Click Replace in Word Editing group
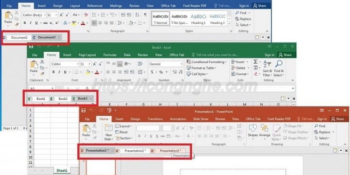350x175 pixels. pos(243,19)
